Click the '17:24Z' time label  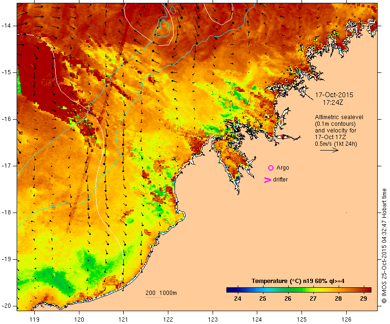tap(333, 102)
